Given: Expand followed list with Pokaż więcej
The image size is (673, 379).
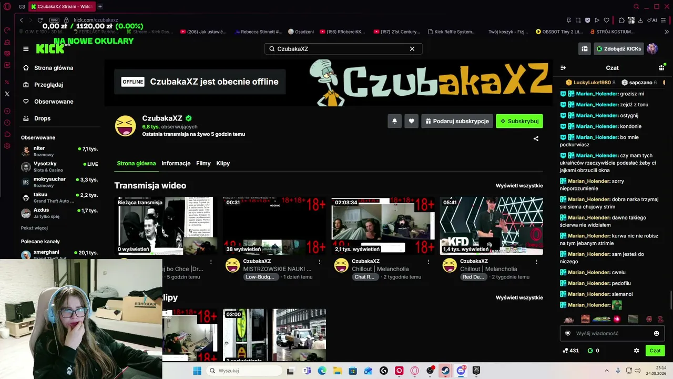Looking at the screenshot, I should pos(34,228).
